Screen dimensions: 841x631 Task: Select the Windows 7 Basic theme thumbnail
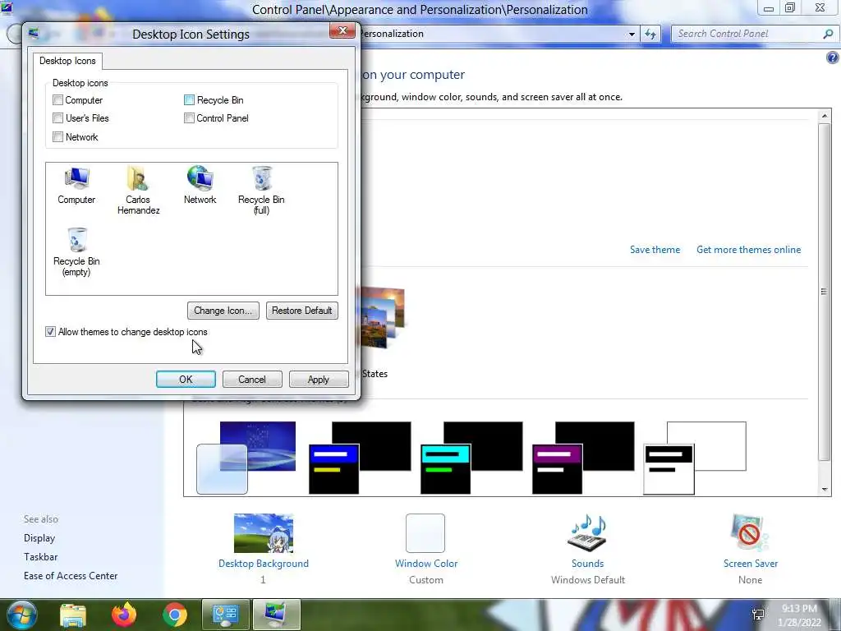pyautogui.click(x=246, y=458)
